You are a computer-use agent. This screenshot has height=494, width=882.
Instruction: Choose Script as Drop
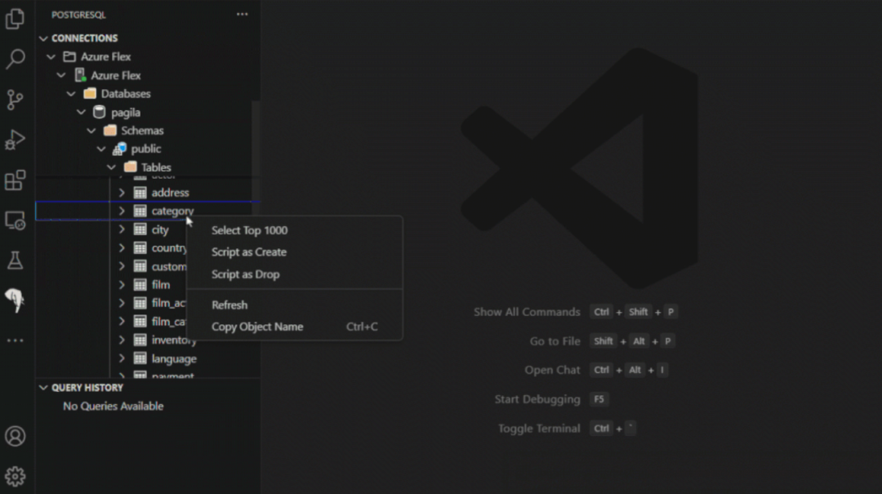click(x=294, y=274)
